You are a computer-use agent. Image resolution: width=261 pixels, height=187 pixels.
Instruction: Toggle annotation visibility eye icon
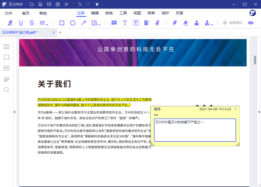pyautogui.click(x=251, y=23)
